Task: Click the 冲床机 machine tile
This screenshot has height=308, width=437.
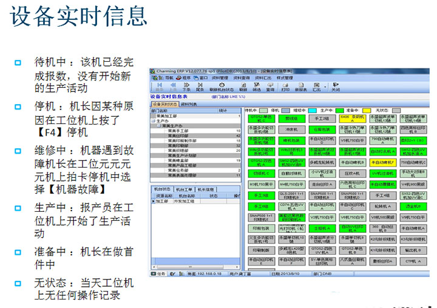Action: click(x=291, y=129)
